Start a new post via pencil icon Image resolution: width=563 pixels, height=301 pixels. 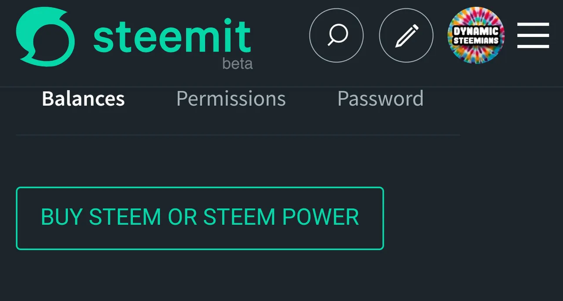click(406, 35)
